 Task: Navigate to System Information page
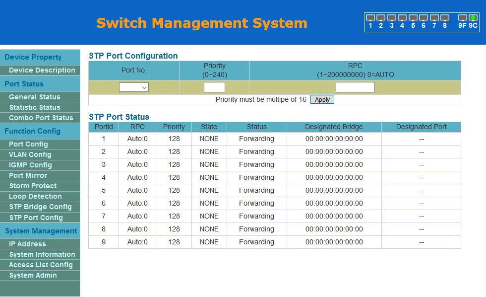tap(42, 254)
